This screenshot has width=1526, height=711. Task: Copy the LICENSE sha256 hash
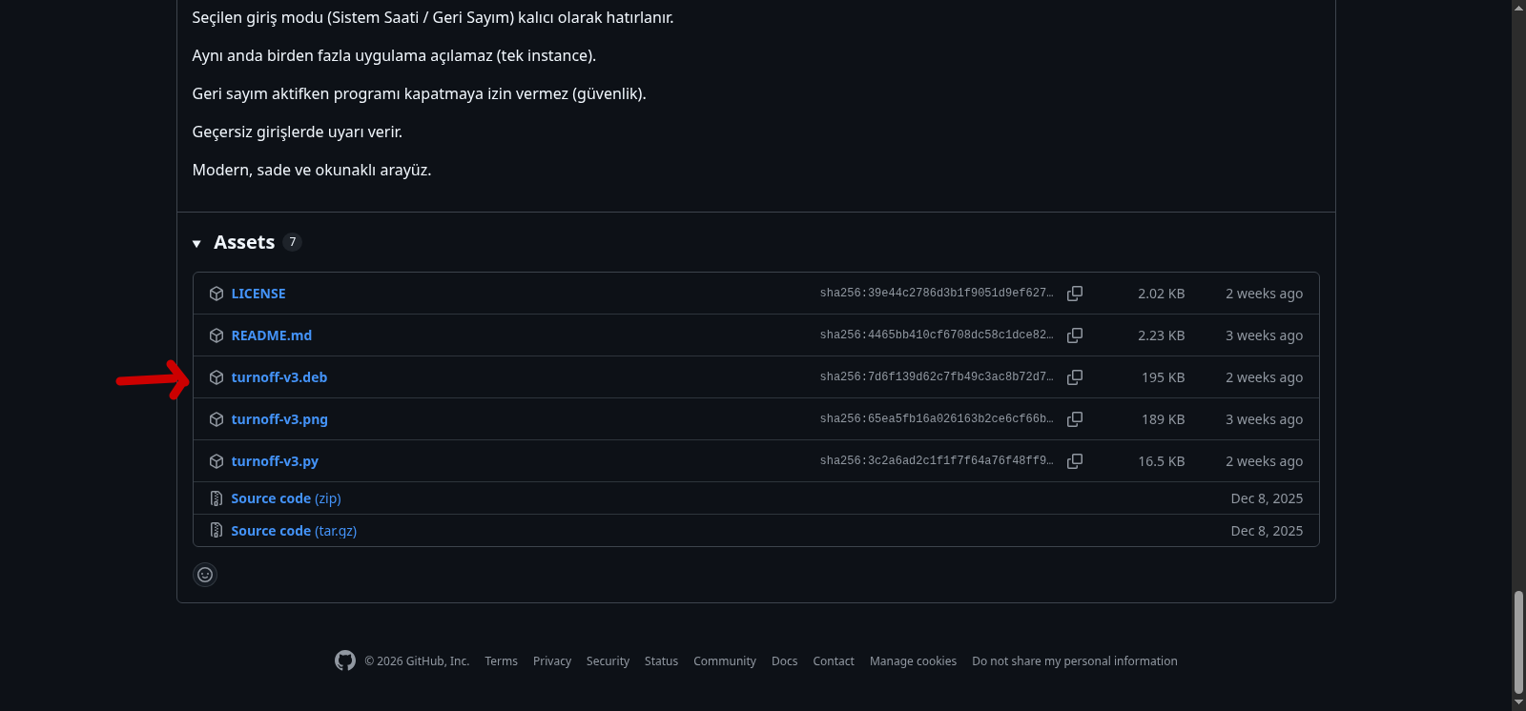click(x=1074, y=294)
